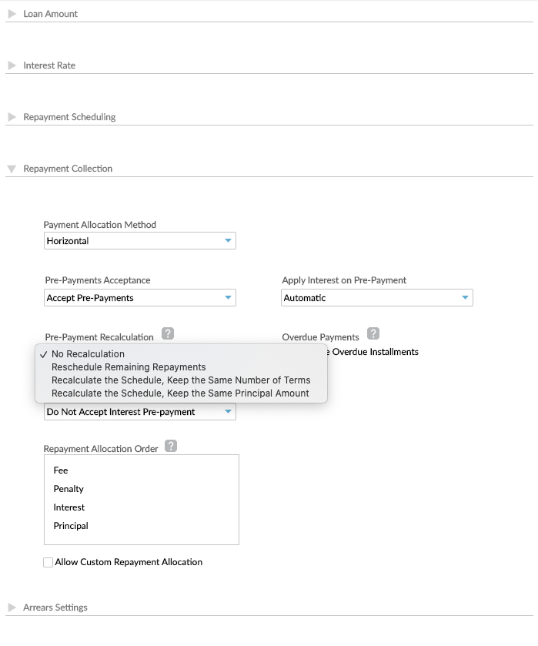Open the Payment Allocation Method dropdown arrow
This screenshot has height=646, width=538.
229,240
